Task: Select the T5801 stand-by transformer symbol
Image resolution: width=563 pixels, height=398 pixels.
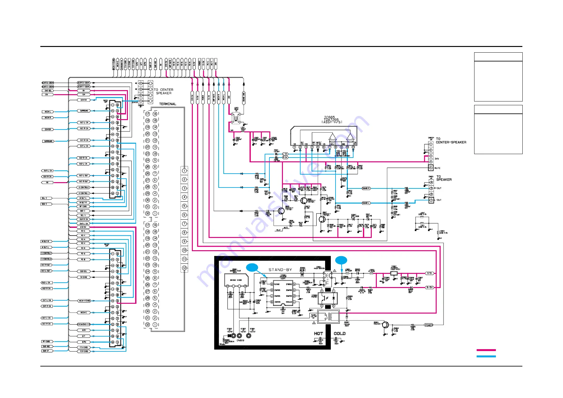Action: tap(328, 279)
